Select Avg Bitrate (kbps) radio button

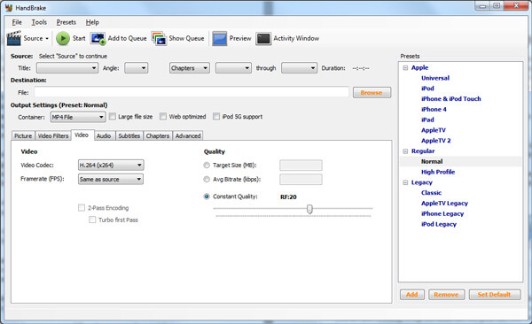pyautogui.click(x=207, y=180)
